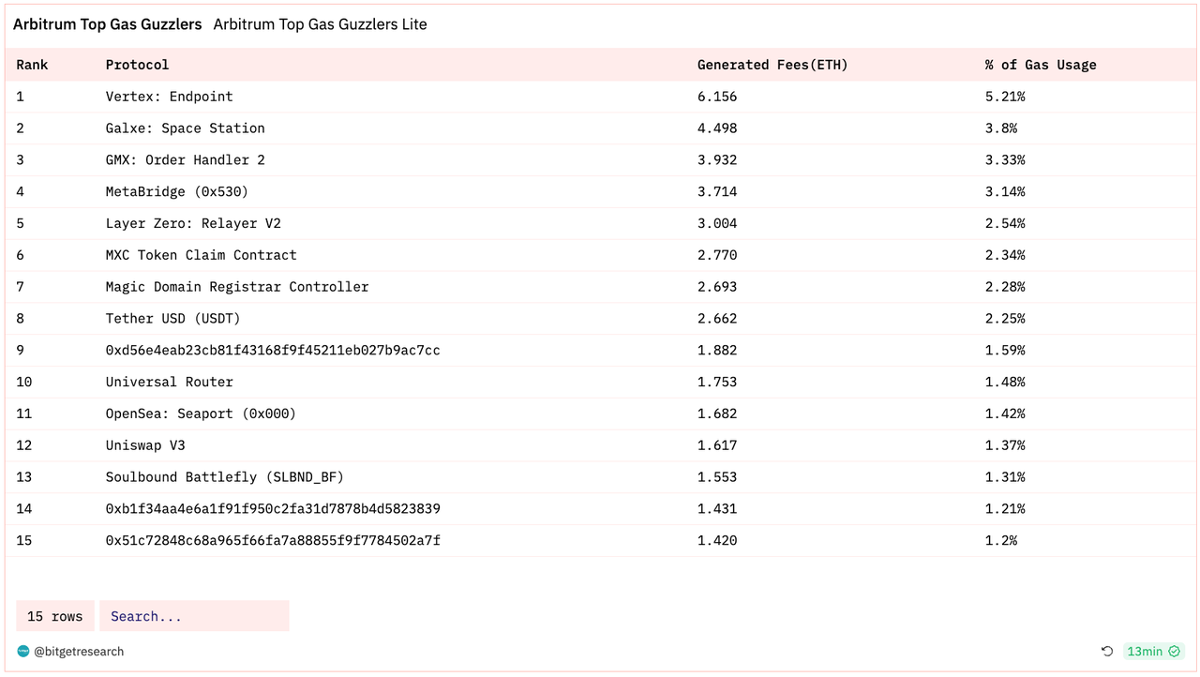Click the 1.37% gas usage value
Image resolution: width=1200 pixels, height=677 pixels.
point(1005,445)
